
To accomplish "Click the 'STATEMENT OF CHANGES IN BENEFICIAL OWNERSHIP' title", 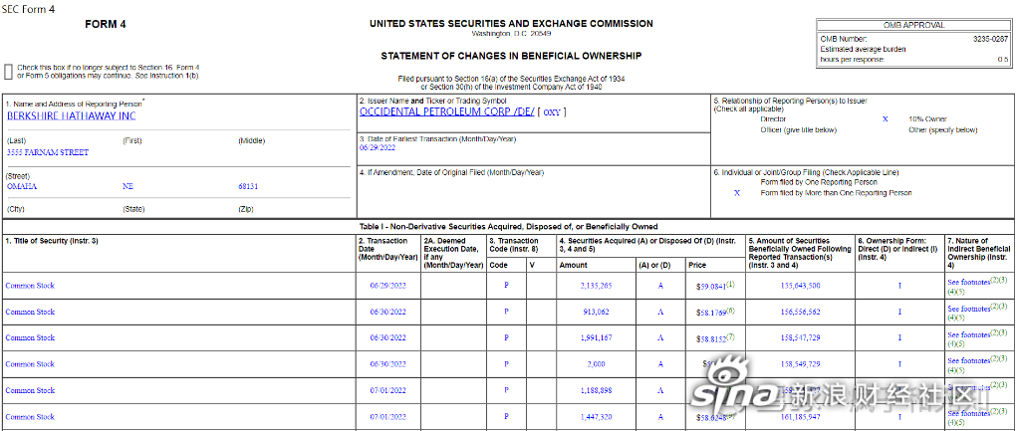I will (x=511, y=56).
